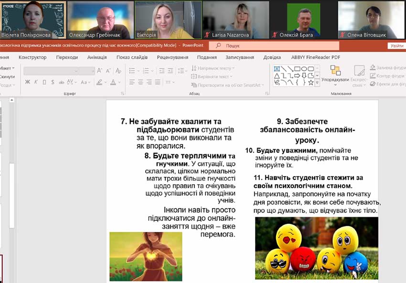Click the center text alignment icon
Screen dimensions: 406x283
[140, 82]
